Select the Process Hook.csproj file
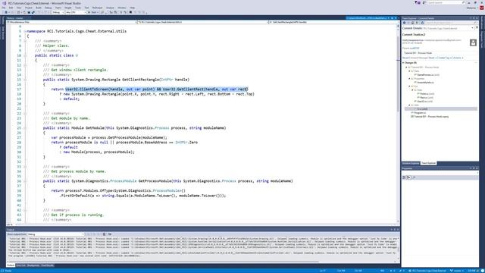Image resolution: width=485 pixels, height=273 pixels. pos(430,117)
